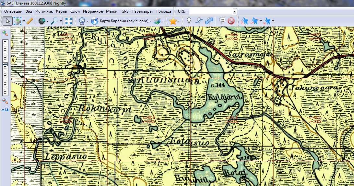The width and height of the screenshot is (354, 186).
Task: Click the zoom in magnifier above slider
Action: (5, 33)
